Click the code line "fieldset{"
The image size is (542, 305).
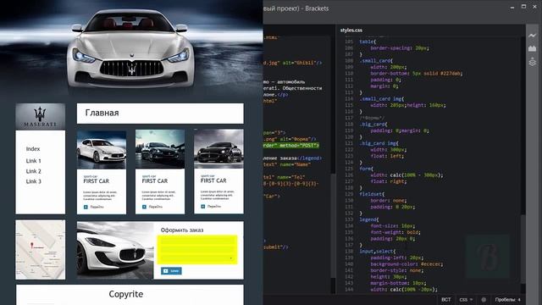[x=372, y=194]
